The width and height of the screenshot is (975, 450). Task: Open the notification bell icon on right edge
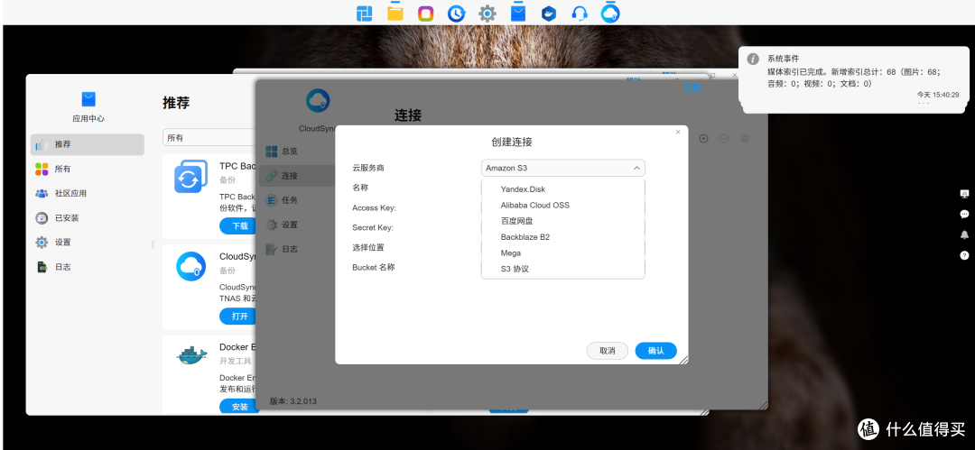pyautogui.click(x=964, y=235)
